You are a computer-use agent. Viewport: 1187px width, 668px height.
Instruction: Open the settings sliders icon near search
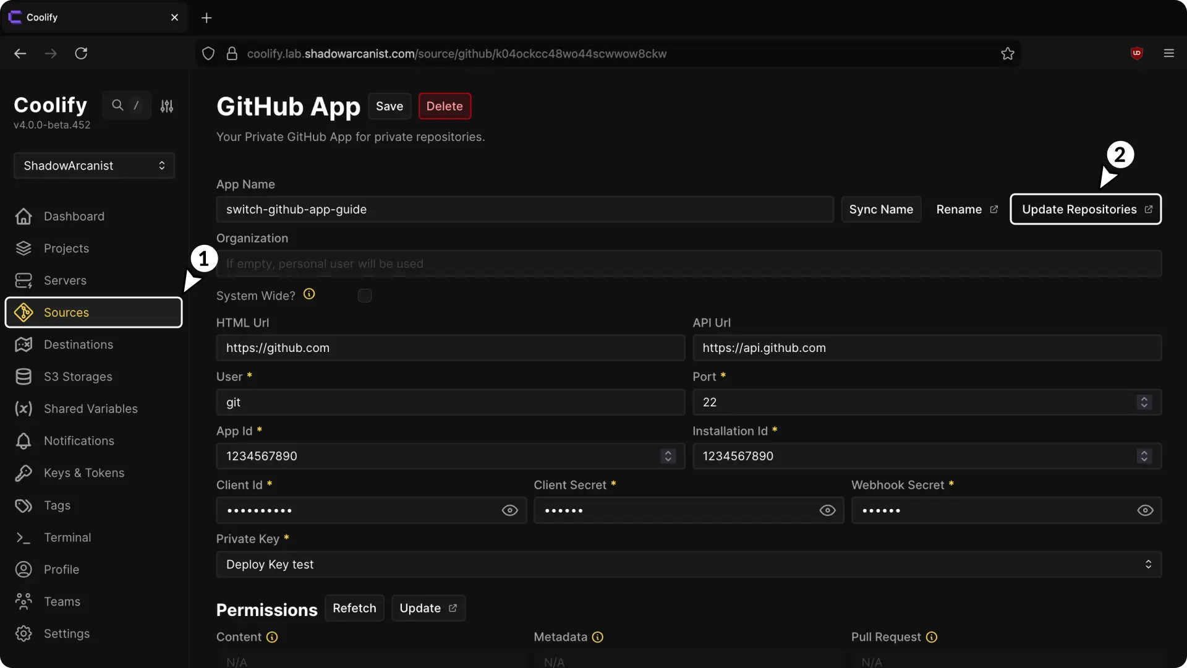(x=167, y=106)
